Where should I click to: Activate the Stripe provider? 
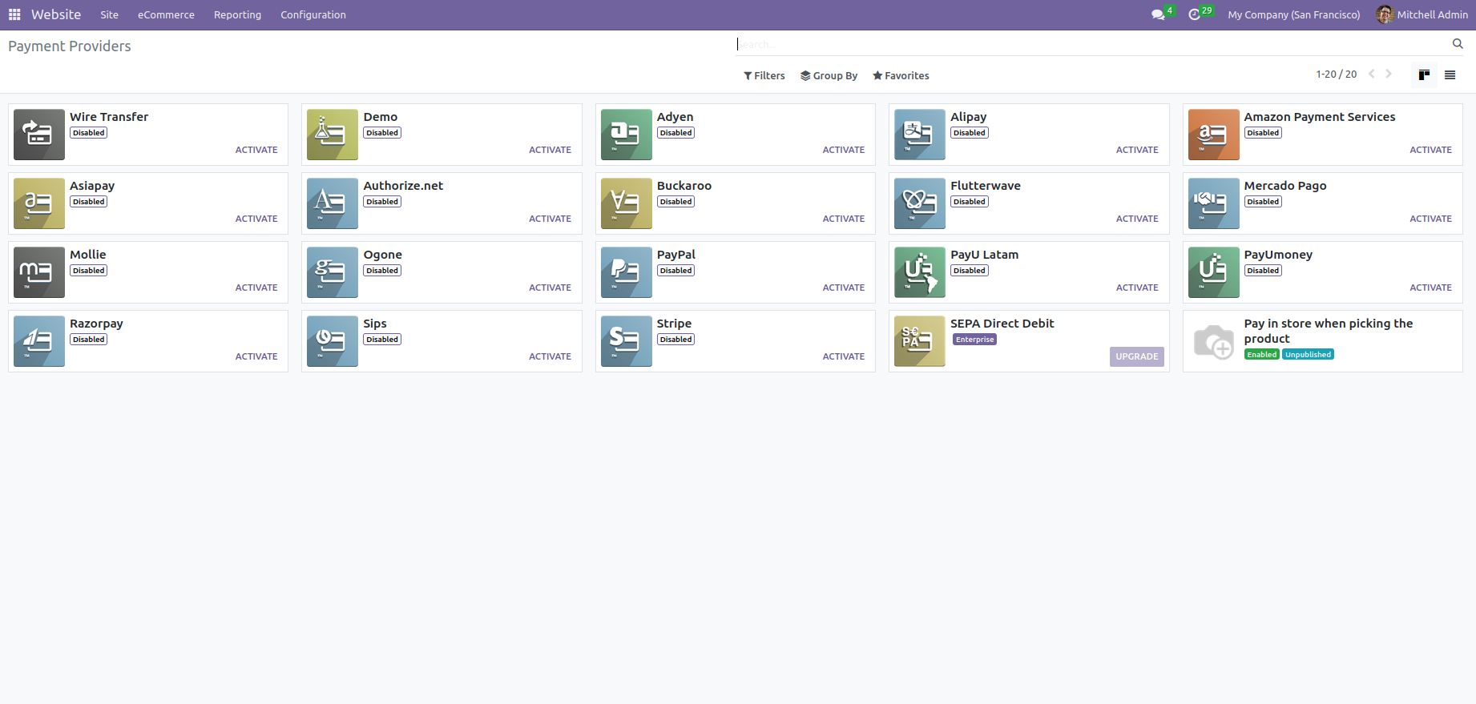pyautogui.click(x=844, y=356)
